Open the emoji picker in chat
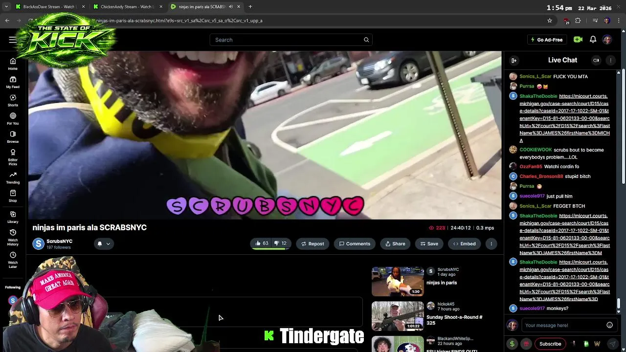 tap(609, 325)
